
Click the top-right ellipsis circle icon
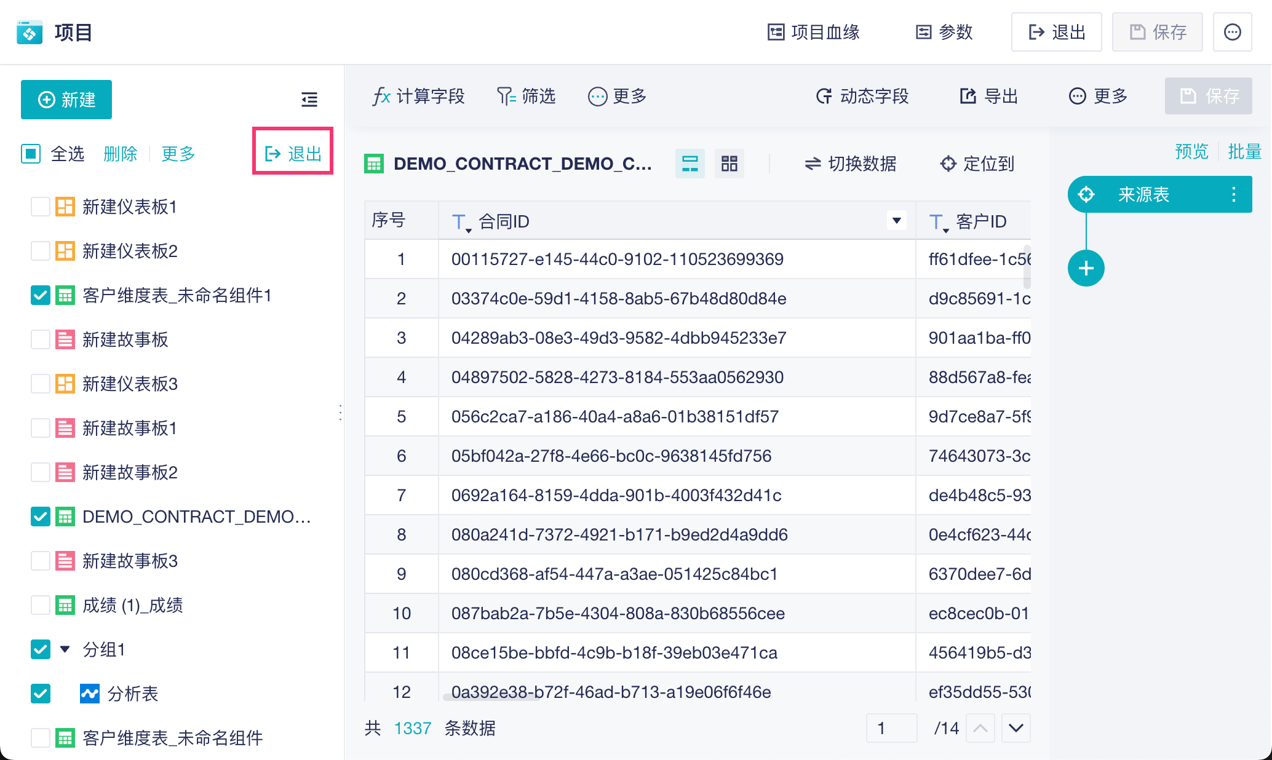pyautogui.click(x=1232, y=32)
